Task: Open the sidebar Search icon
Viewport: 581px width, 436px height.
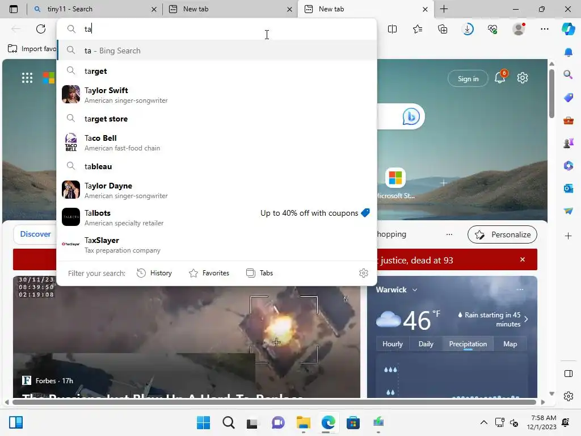Action: click(x=569, y=76)
